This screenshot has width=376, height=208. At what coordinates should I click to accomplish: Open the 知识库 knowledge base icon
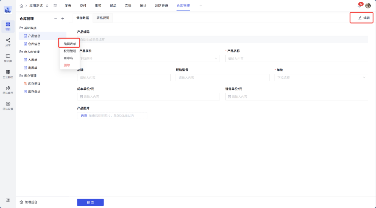click(8, 58)
